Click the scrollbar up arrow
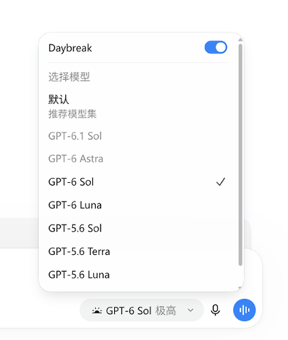The height and width of the screenshot is (340, 288). coord(240,39)
